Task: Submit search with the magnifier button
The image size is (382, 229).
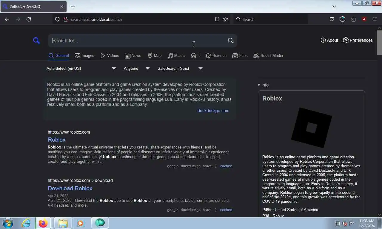Action: click(x=230, y=41)
